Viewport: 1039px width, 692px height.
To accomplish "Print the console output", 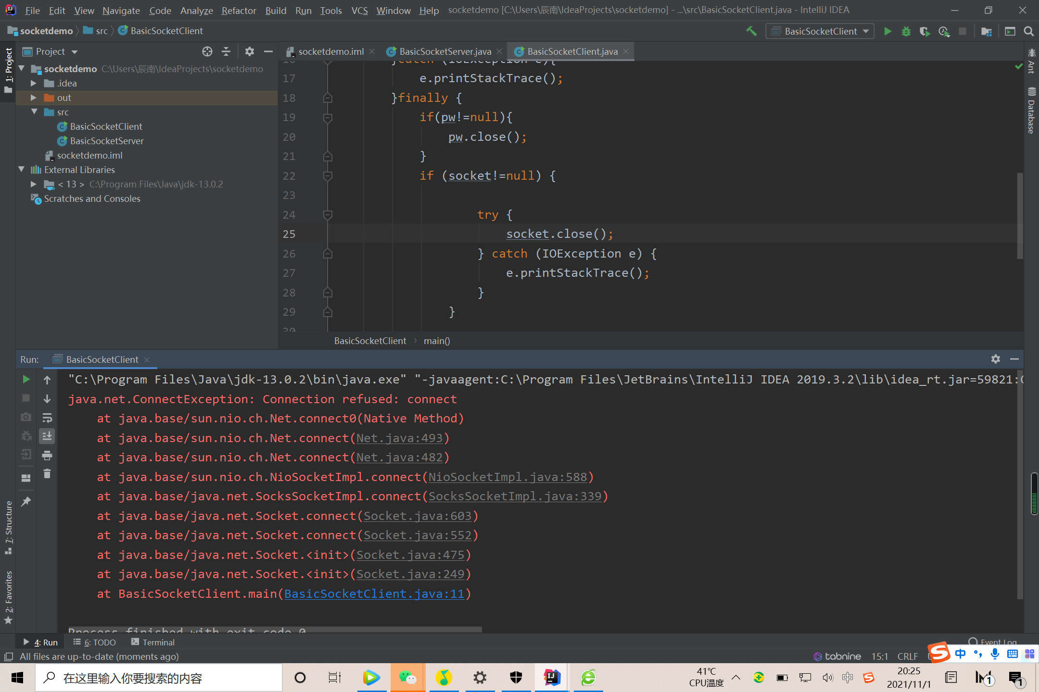I will click(x=47, y=455).
